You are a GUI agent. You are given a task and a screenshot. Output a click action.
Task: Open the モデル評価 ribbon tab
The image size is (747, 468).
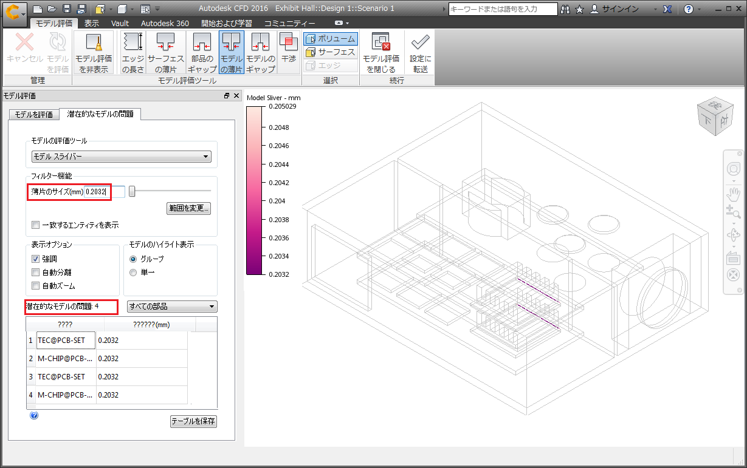click(54, 23)
